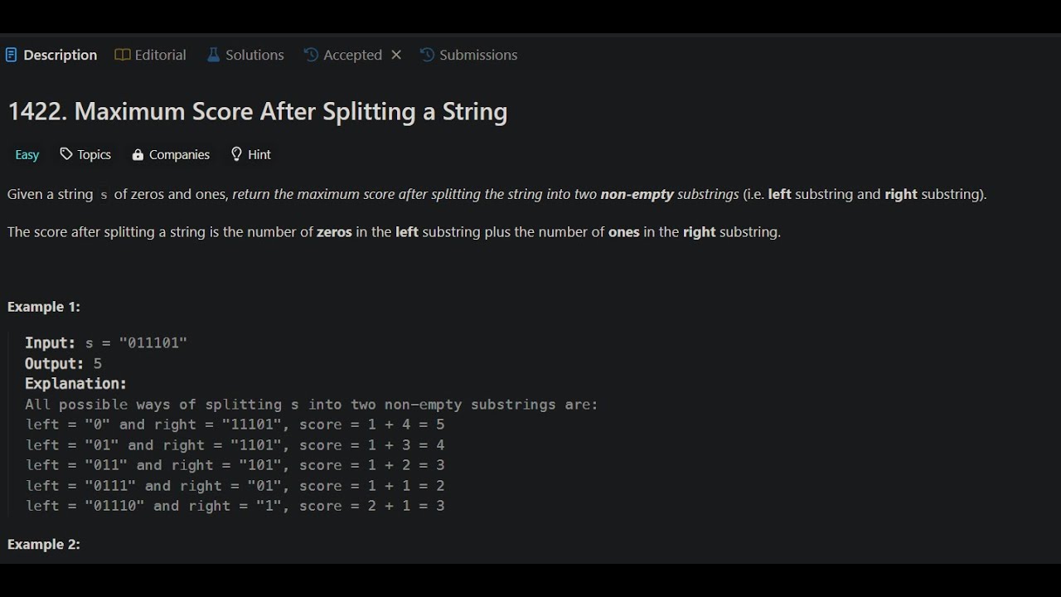
Task: Click the Accepted tab history icon
Action: coord(311,56)
